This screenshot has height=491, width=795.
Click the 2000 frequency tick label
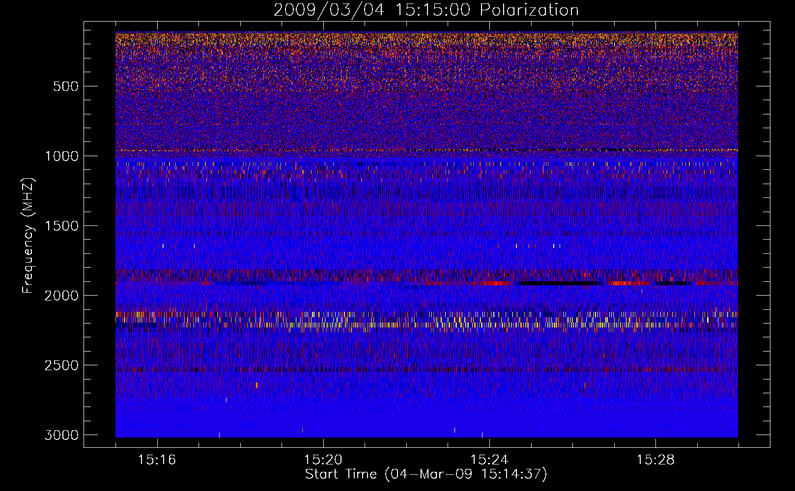click(61, 296)
